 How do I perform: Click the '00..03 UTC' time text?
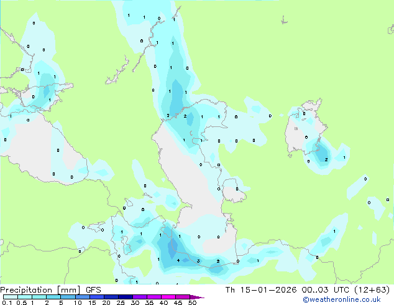coord(326,290)
